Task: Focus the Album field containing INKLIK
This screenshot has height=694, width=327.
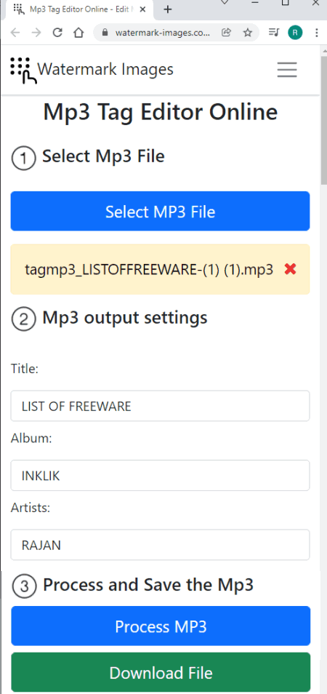Action: 160,475
